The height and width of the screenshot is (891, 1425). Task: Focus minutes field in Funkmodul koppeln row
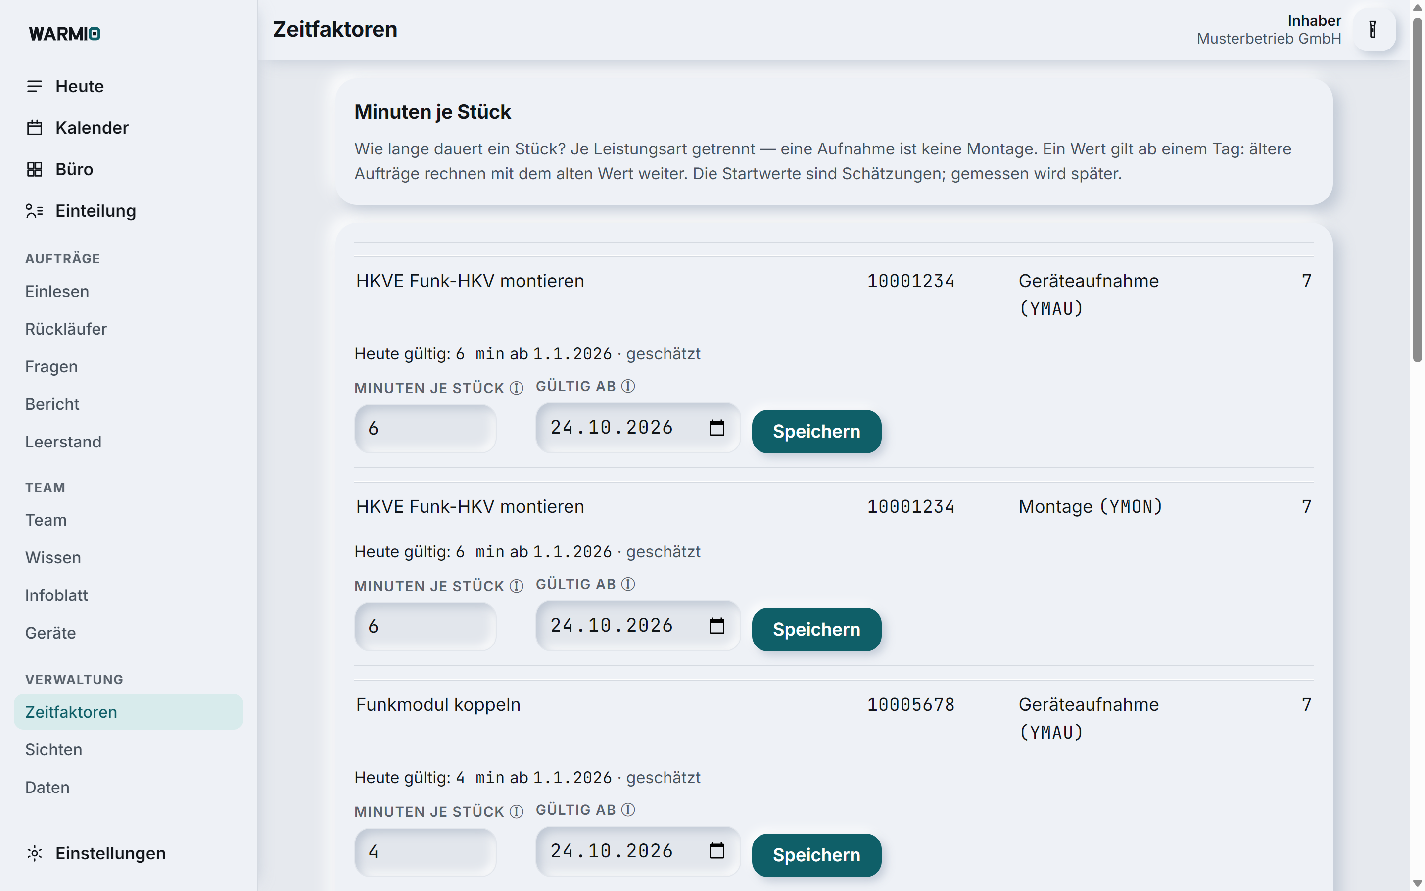point(425,852)
